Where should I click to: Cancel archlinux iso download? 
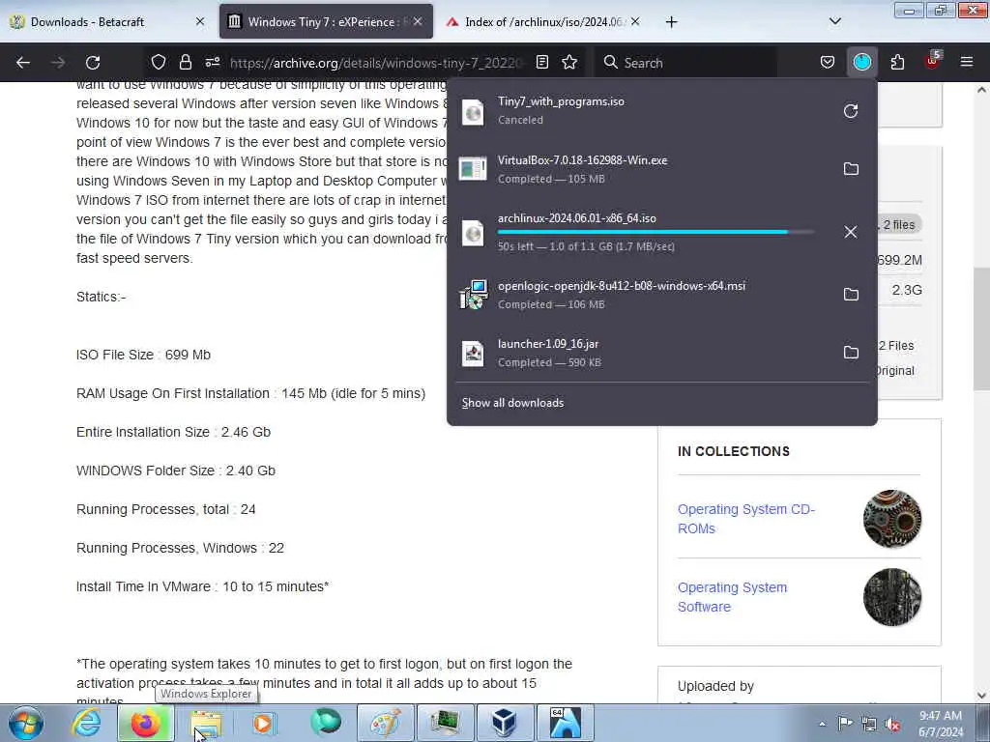(x=851, y=232)
